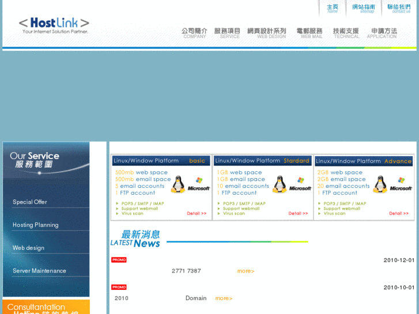Click the Our Service 服務範圍 banner
The height and width of the screenshot is (314, 419).
46,160
